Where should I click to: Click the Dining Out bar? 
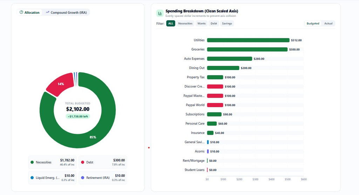pyautogui.click(x=223, y=68)
